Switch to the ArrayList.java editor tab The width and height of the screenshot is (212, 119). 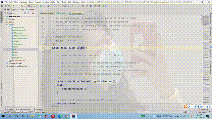coord(47,13)
